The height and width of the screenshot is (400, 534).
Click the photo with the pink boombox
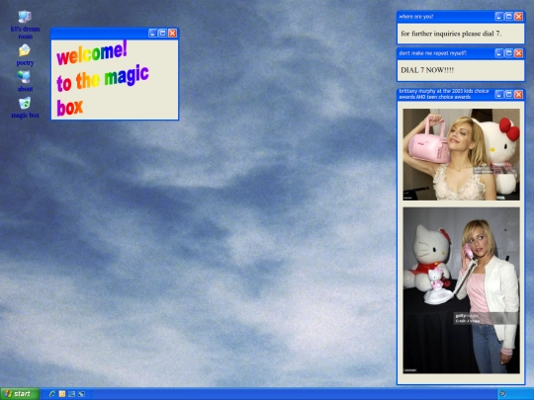point(462,154)
